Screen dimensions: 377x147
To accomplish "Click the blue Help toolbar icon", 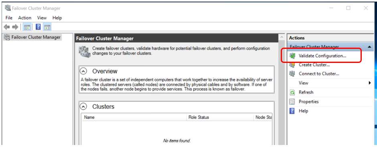I will point(38,27).
